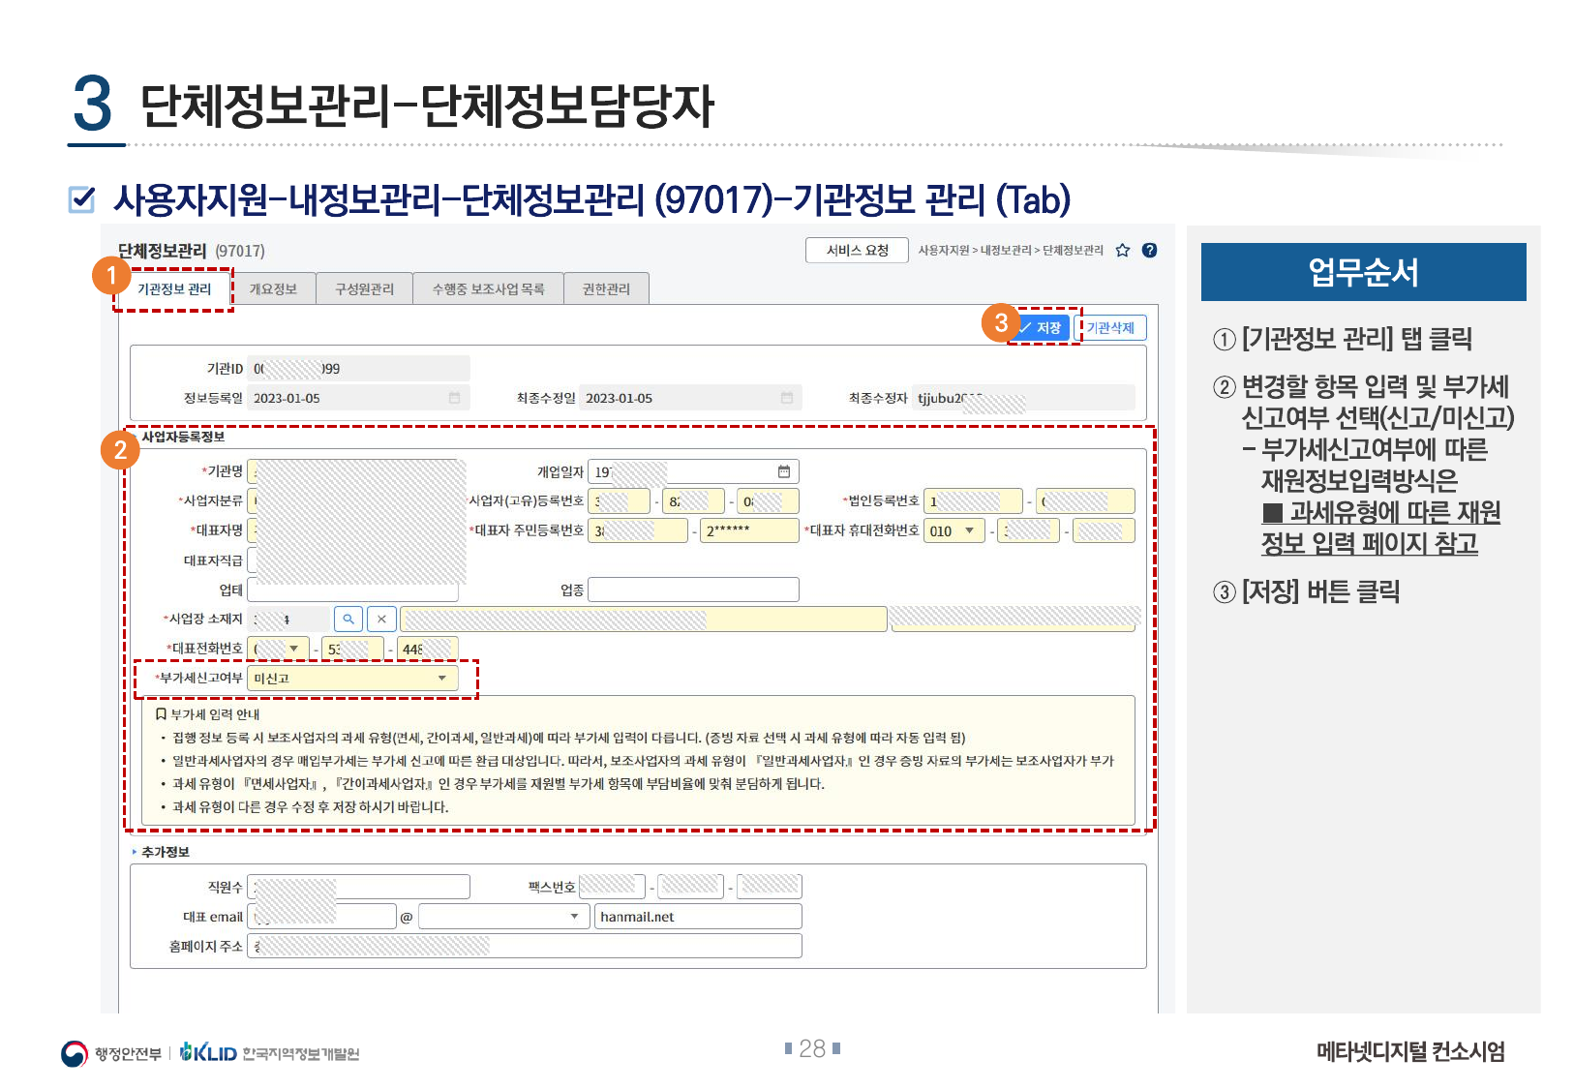The image size is (1574, 1089).
Task: Click the 서비스 요청 button
Action: click(857, 251)
